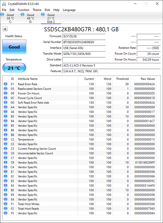This screenshot has width=163, height=223.
Task: Click raw value 000000001AC7
Action: pos(145,121)
